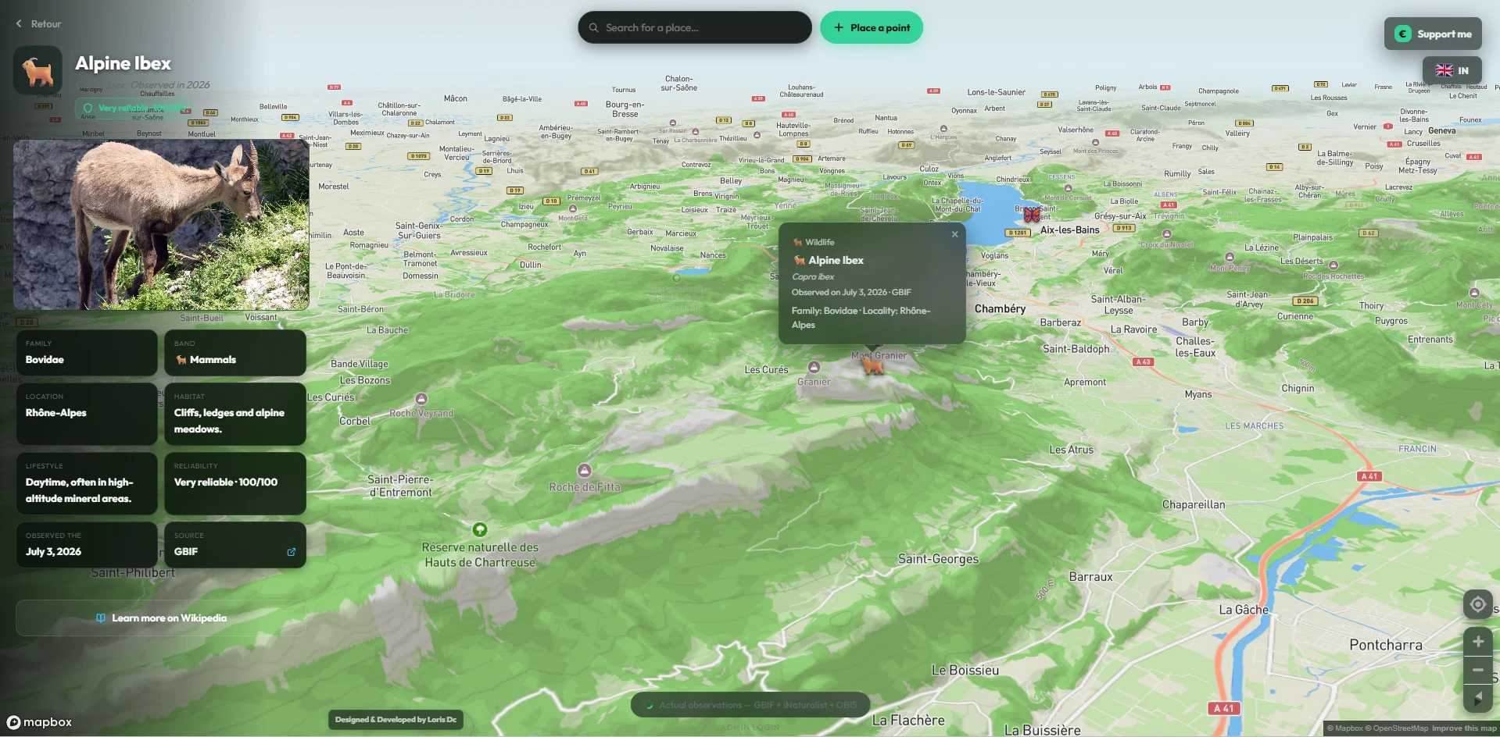Close the Alpine Ibex wildlife popup

pyautogui.click(x=954, y=234)
